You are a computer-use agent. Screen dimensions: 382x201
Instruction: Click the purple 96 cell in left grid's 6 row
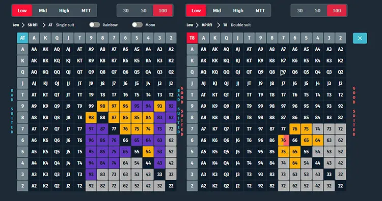click(x=91, y=140)
